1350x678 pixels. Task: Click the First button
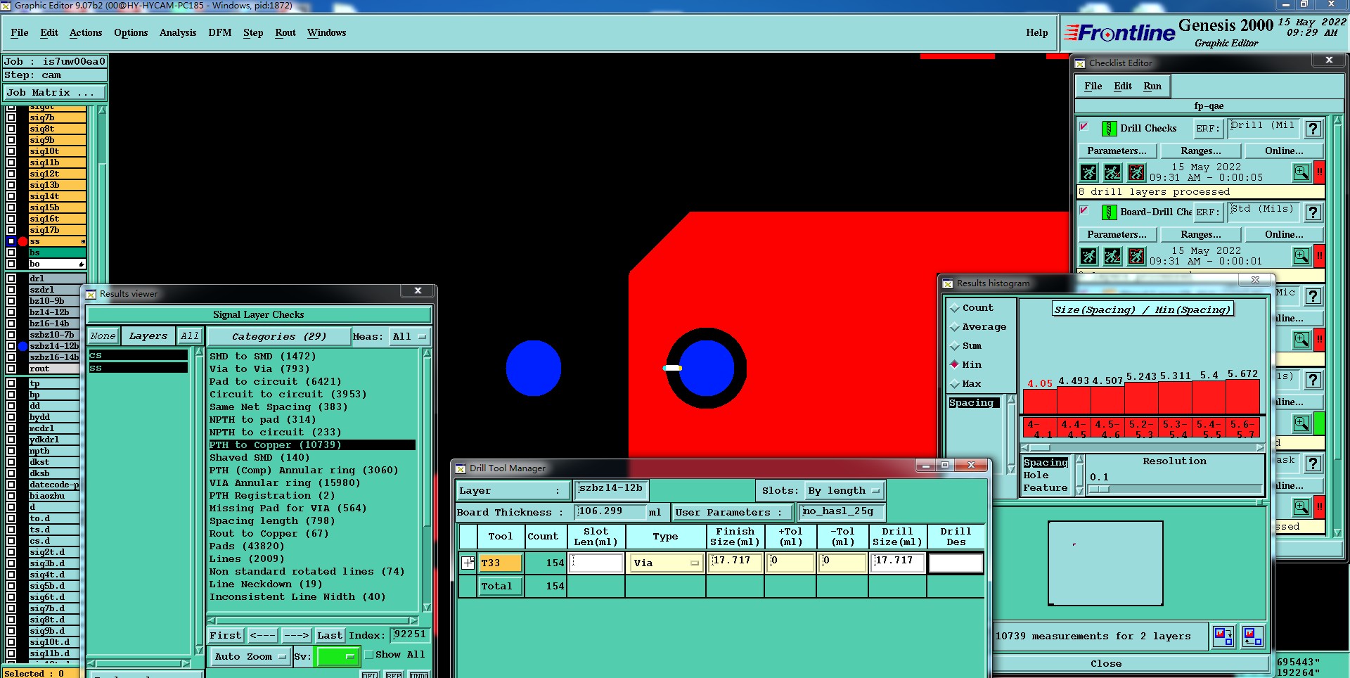[226, 636]
